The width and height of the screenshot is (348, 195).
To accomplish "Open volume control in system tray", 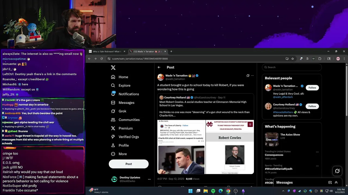I will coord(331,191).
